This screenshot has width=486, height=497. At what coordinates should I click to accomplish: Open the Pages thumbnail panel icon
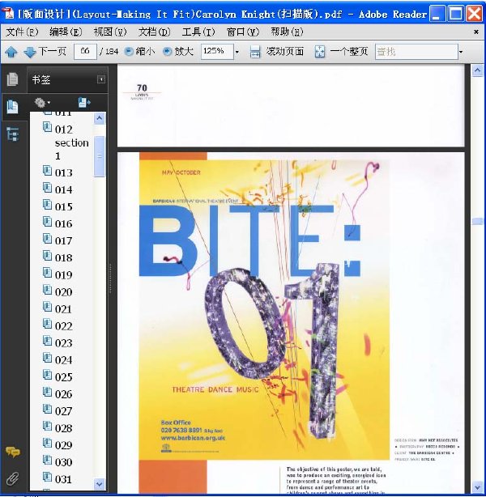[x=12, y=79]
